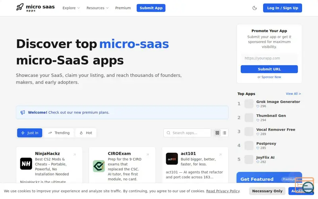
Task: Follow the Sponsor Now link
Action: pyautogui.click(x=271, y=77)
